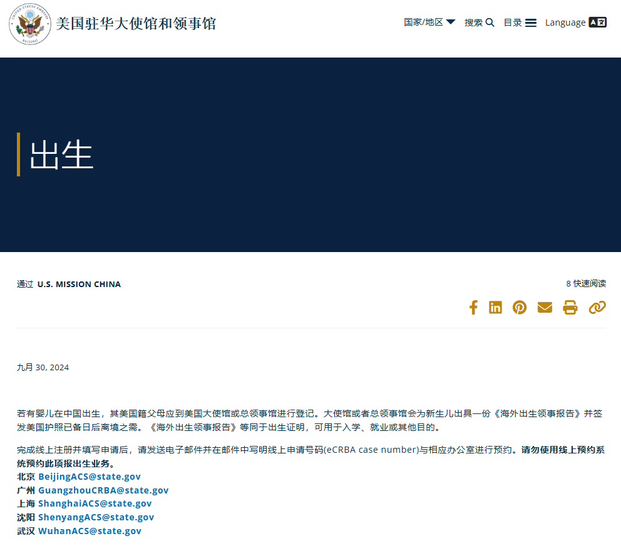This screenshot has height=546, width=621.
Task: Click the 沈阳 city label
Action: (x=26, y=517)
